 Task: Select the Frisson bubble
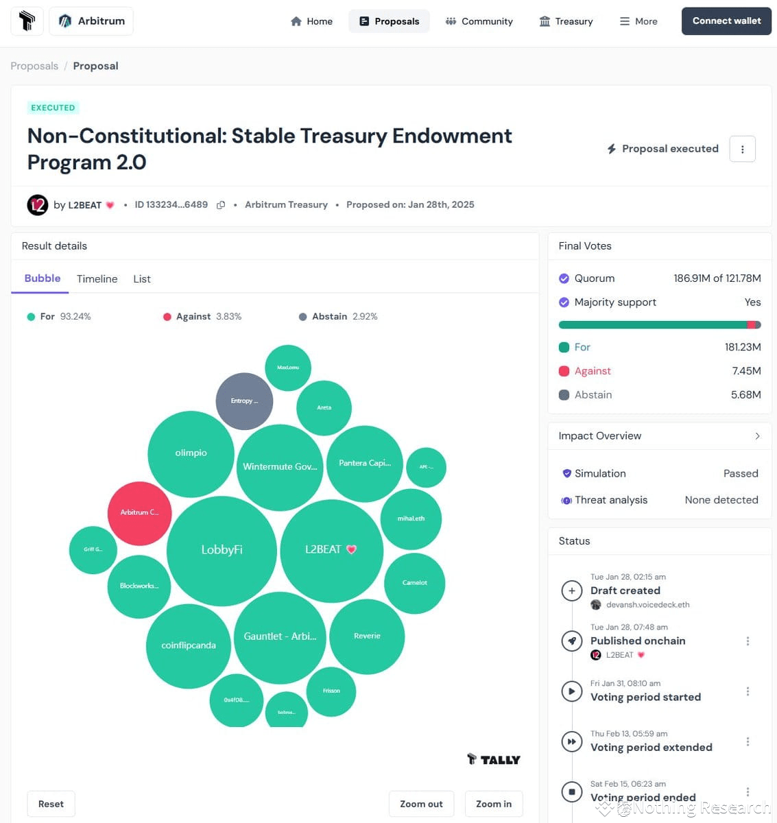331,691
